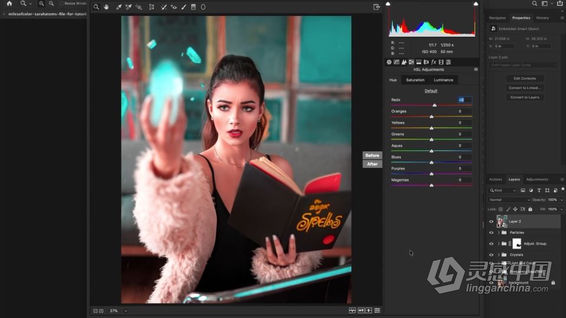The height and width of the screenshot is (318, 566).
Task: Click the After label button
Action: click(372, 164)
